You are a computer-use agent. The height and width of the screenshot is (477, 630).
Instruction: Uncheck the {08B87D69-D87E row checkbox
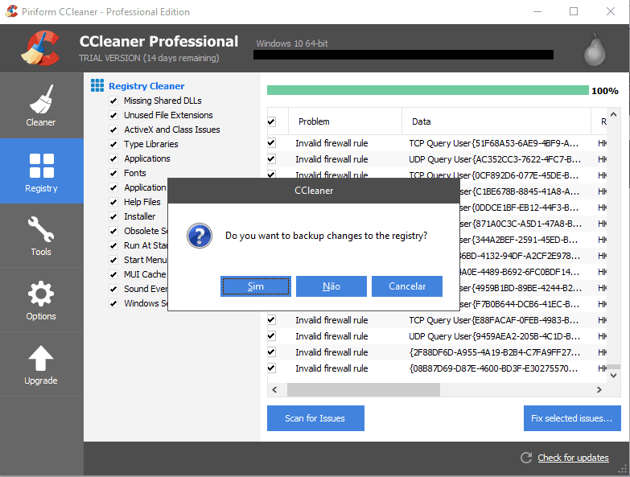click(272, 368)
